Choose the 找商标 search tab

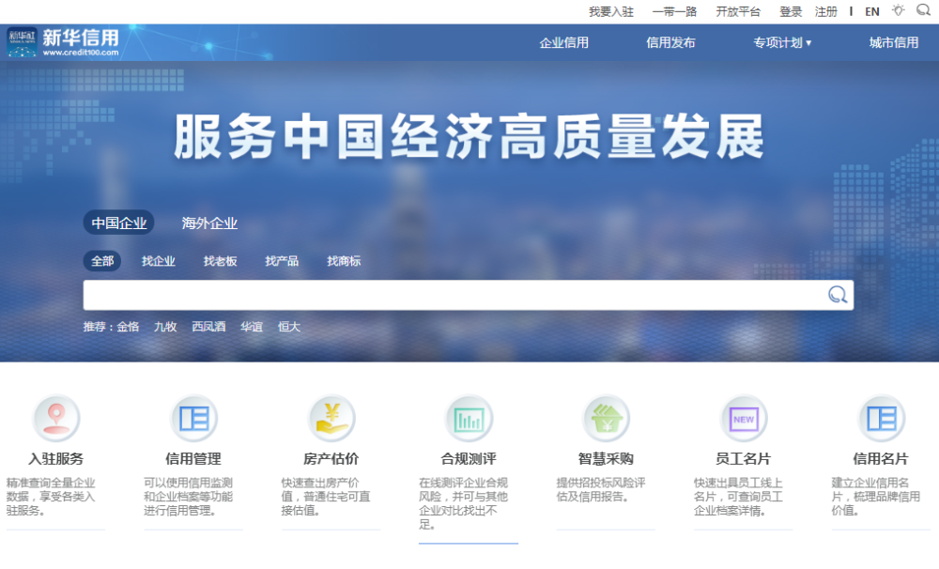point(344,261)
